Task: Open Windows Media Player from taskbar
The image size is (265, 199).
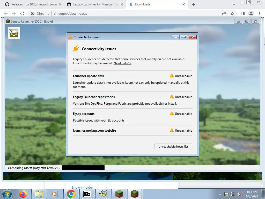Action: click(x=54, y=194)
